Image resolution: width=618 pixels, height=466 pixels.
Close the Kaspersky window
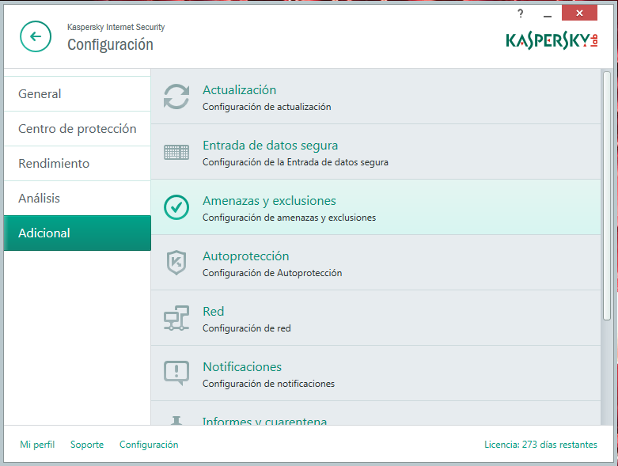tap(579, 13)
